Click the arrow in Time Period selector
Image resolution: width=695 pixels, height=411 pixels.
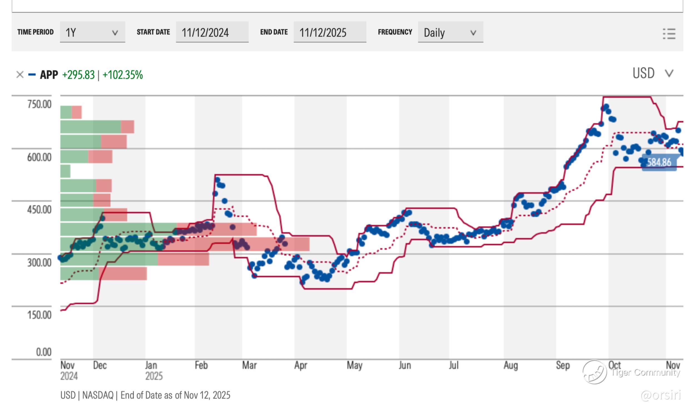point(115,33)
